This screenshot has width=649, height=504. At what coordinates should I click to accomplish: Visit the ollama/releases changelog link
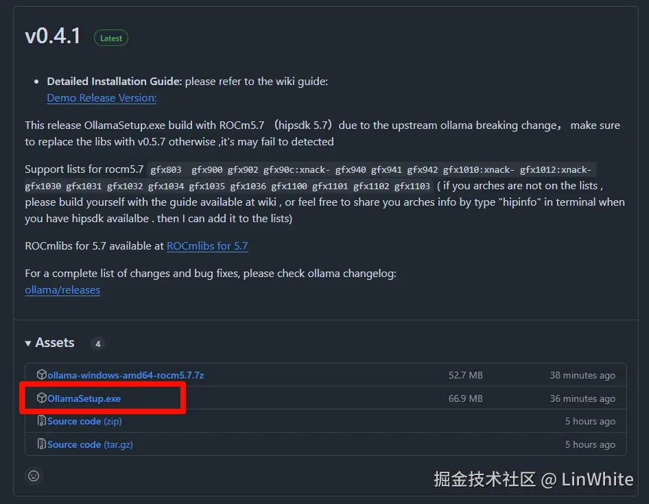[x=62, y=290]
